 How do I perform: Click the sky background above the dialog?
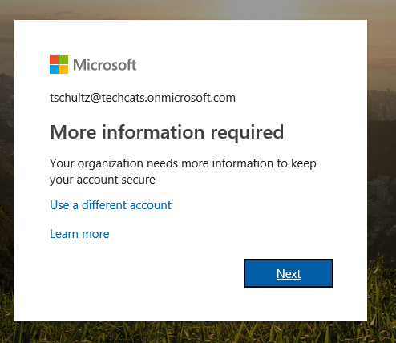click(x=198, y=10)
